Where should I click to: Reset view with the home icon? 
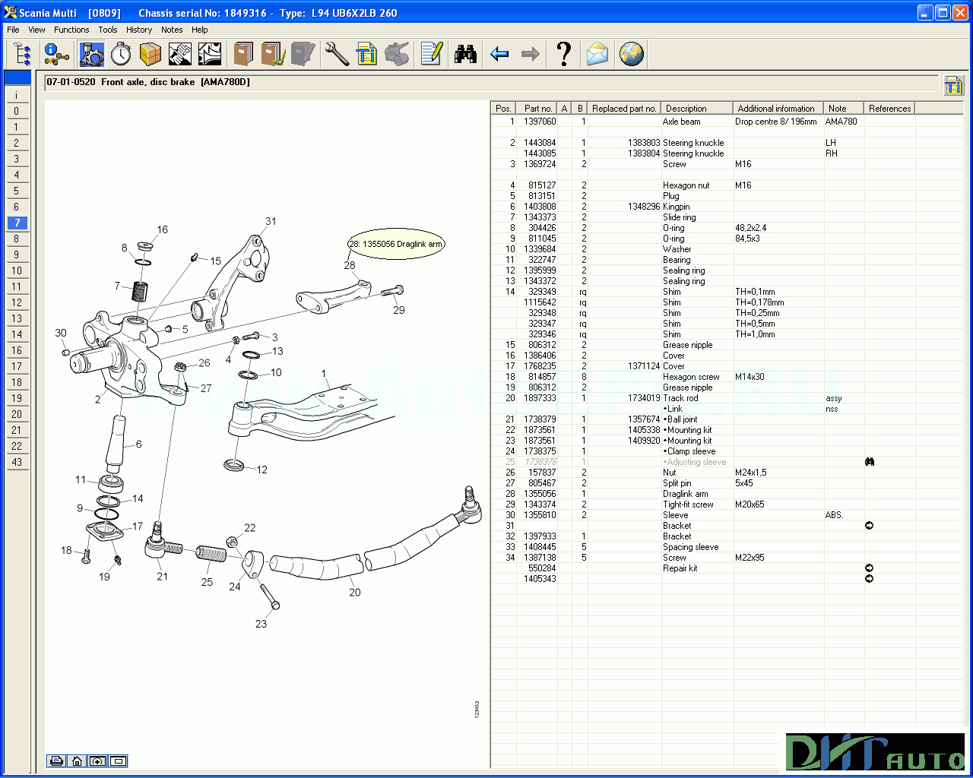coord(77,761)
